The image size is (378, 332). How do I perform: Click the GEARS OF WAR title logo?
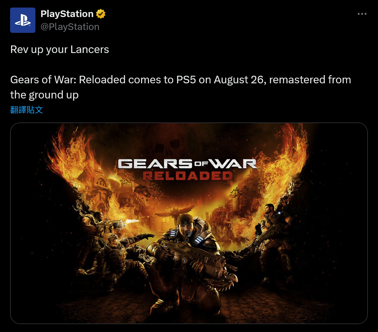pyautogui.click(x=187, y=164)
